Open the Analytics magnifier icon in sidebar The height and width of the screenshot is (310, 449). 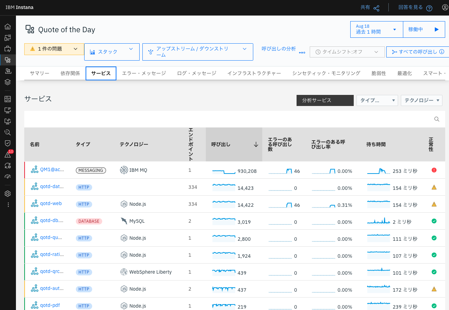click(8, 132)
